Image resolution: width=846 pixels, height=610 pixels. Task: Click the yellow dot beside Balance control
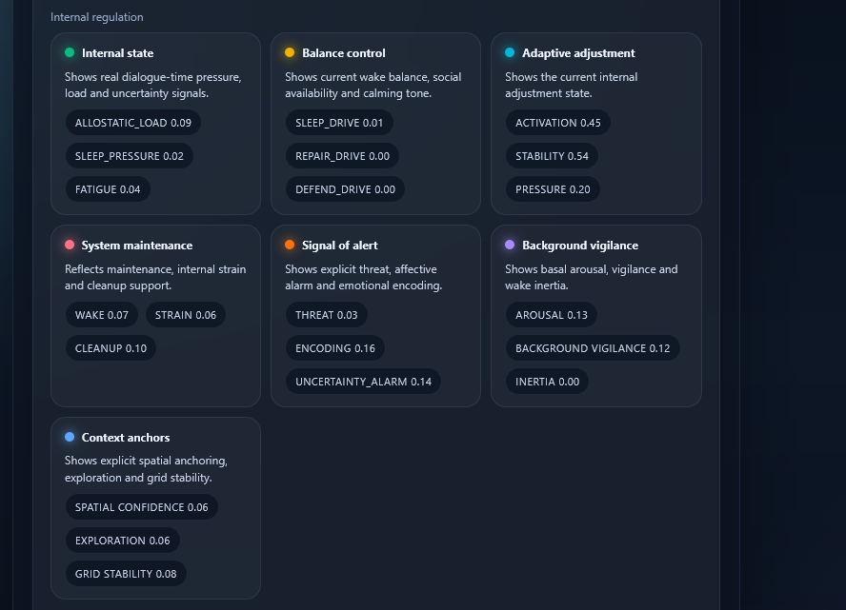pos(290,53)
